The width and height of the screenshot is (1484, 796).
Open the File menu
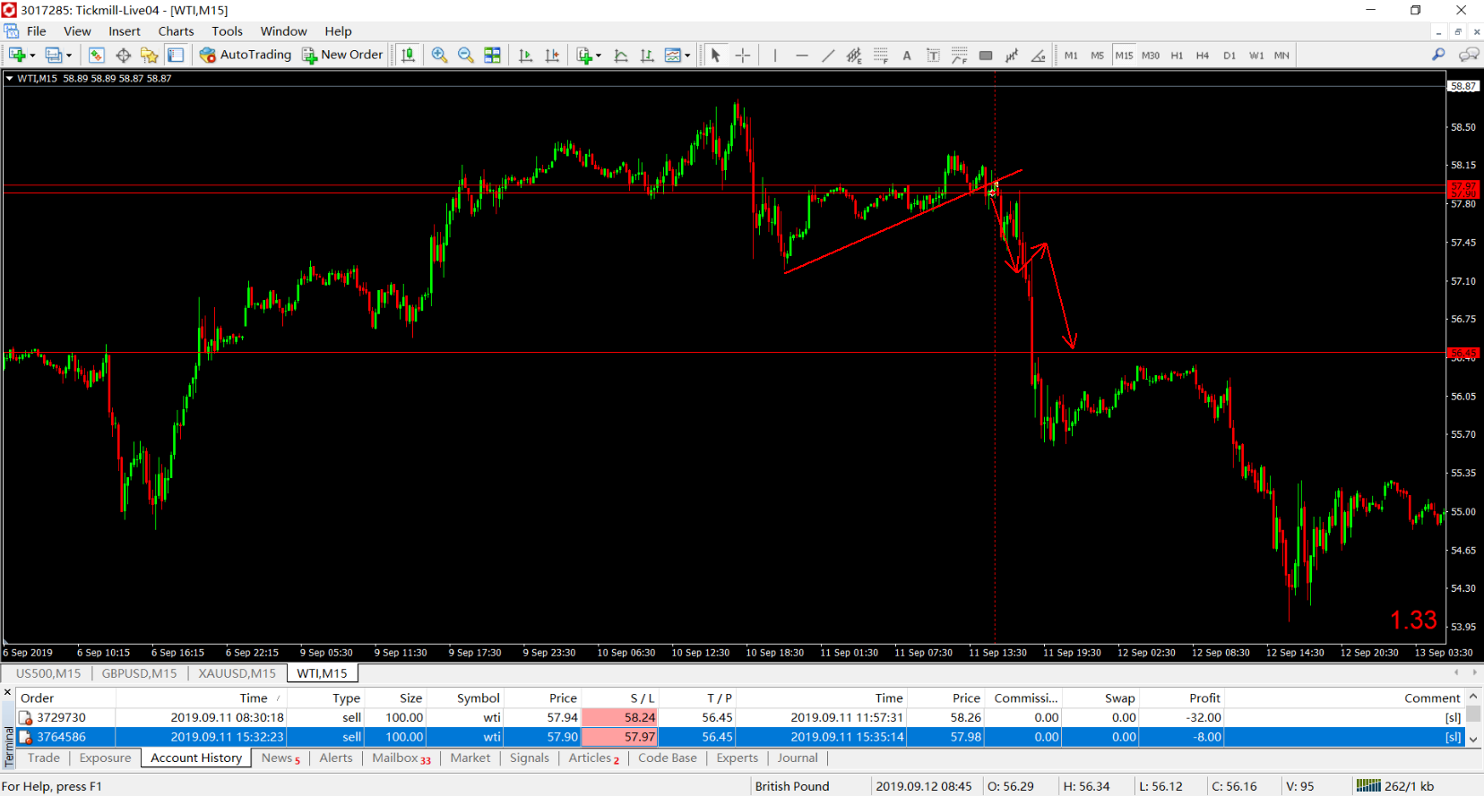click(37, 31)
